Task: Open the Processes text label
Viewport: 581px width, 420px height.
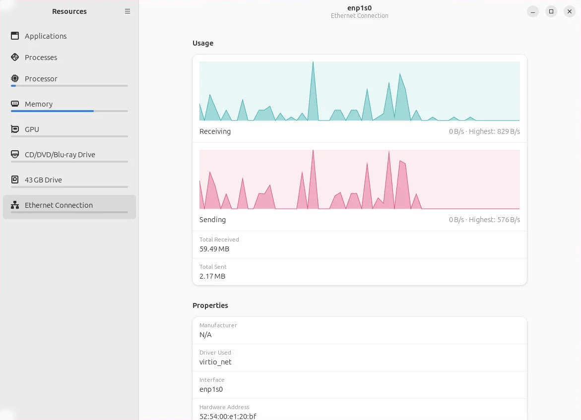Action: tap(41, 58)
